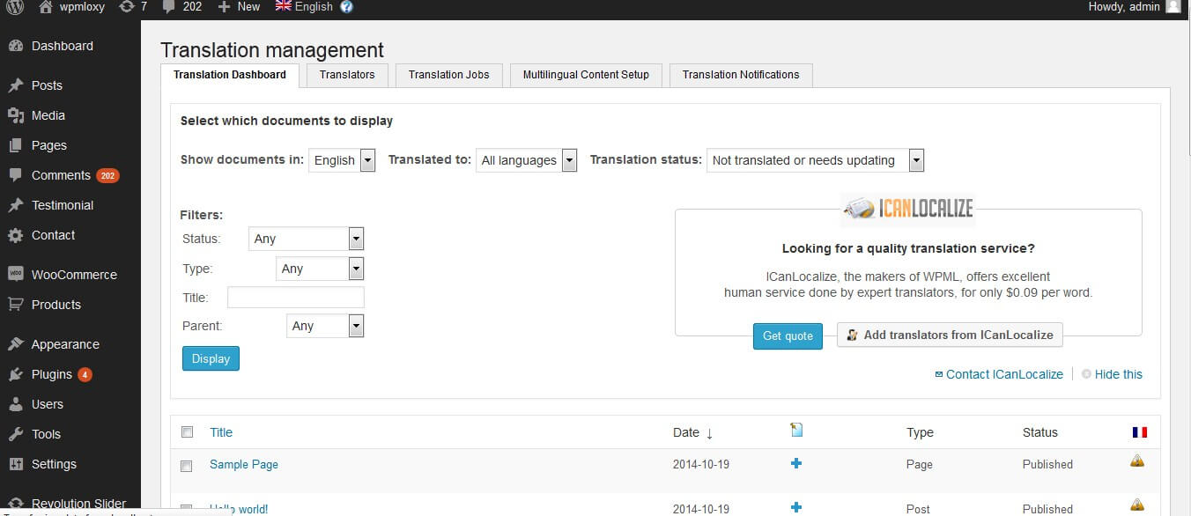
Task: Open the Show documents in language dropdown
Action: point(342,160)
